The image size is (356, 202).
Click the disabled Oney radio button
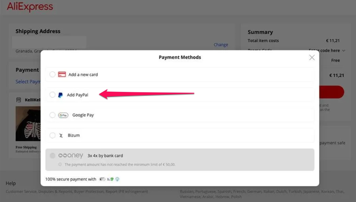pos(52,156)
